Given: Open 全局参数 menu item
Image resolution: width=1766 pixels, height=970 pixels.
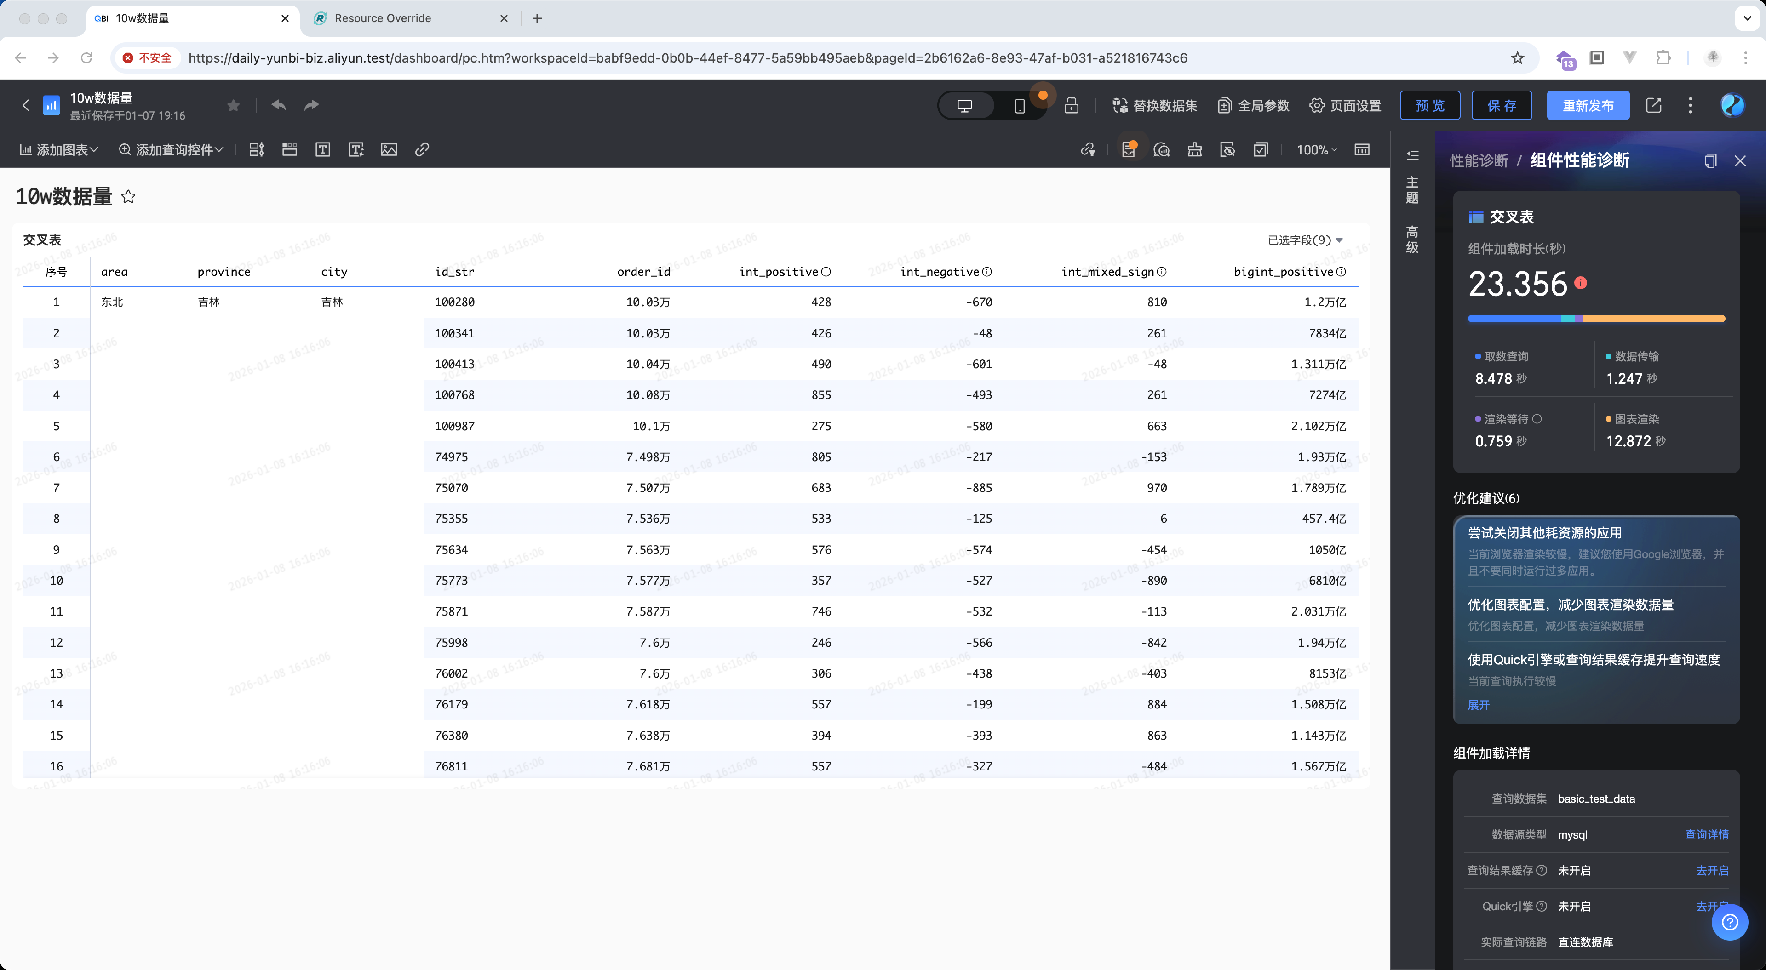Looking at the screenshot, I should point(1254,106).
